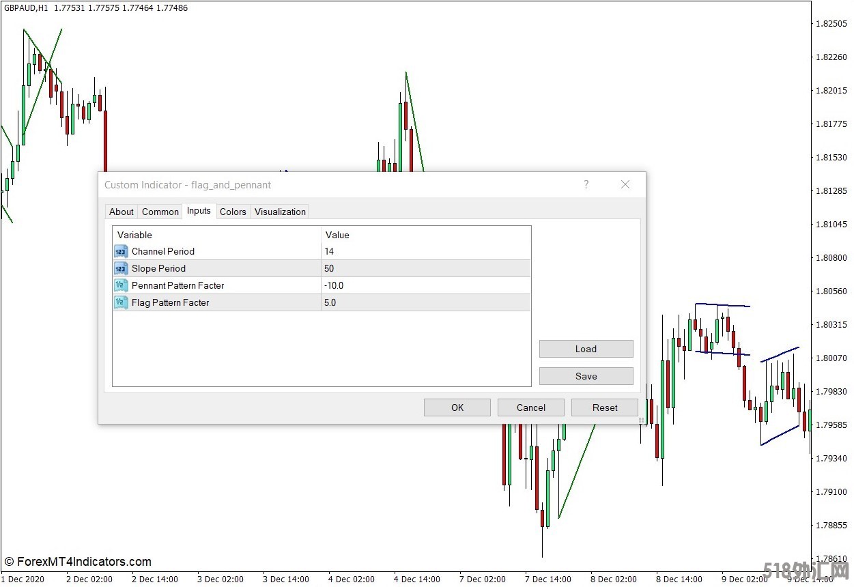Confirm settings with OK button
854x587 pixels.
click(x=457, y=408)
